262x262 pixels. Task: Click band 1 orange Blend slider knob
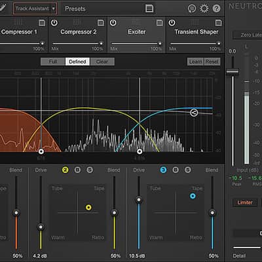(16, 213)
